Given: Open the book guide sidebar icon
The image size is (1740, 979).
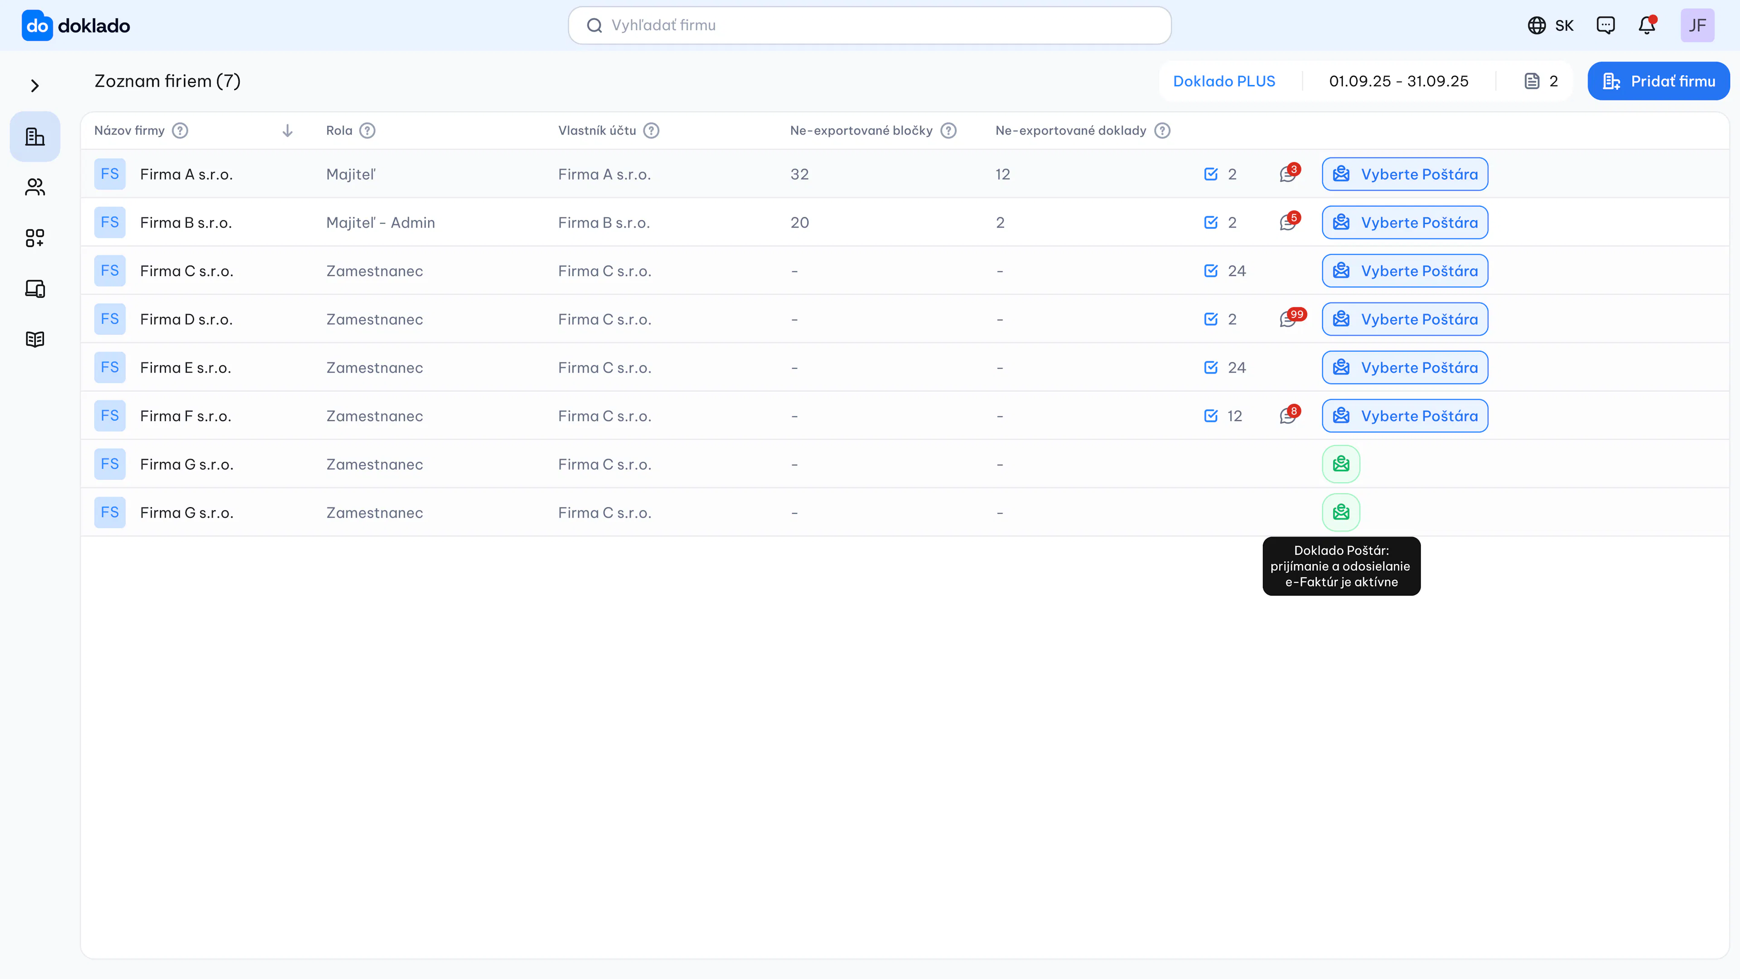Looking at the screenshot, I should [x=35, y=339].
